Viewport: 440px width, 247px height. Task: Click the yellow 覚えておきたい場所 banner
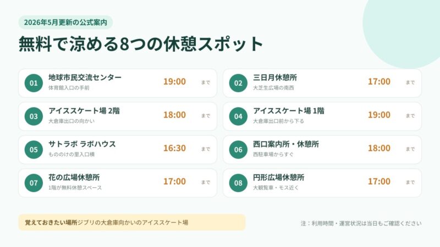tap(132, 222)
